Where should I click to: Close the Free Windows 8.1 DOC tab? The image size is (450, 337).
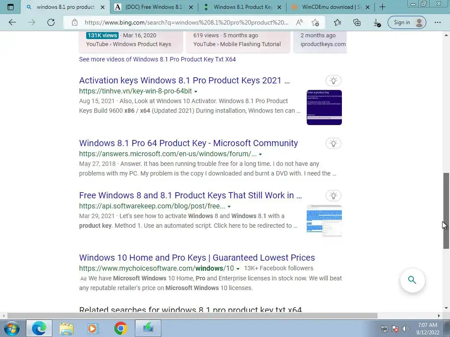click(191, 7)
